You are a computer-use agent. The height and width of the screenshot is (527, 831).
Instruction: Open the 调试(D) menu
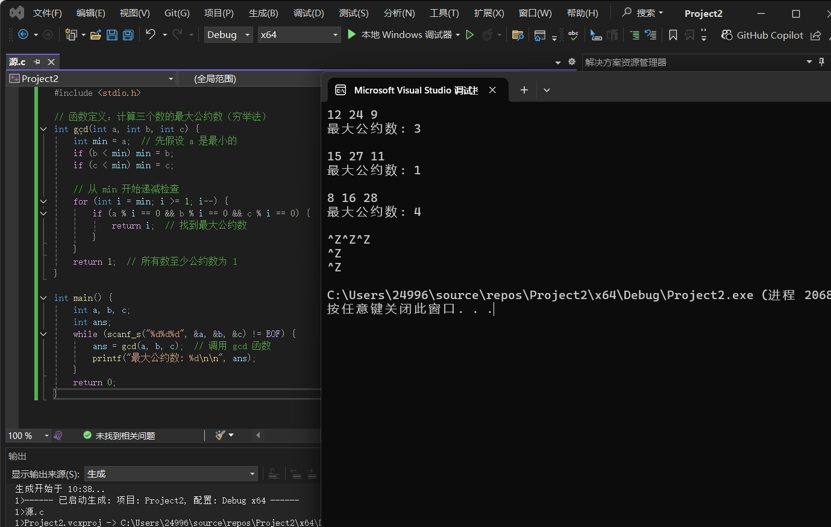309,13
